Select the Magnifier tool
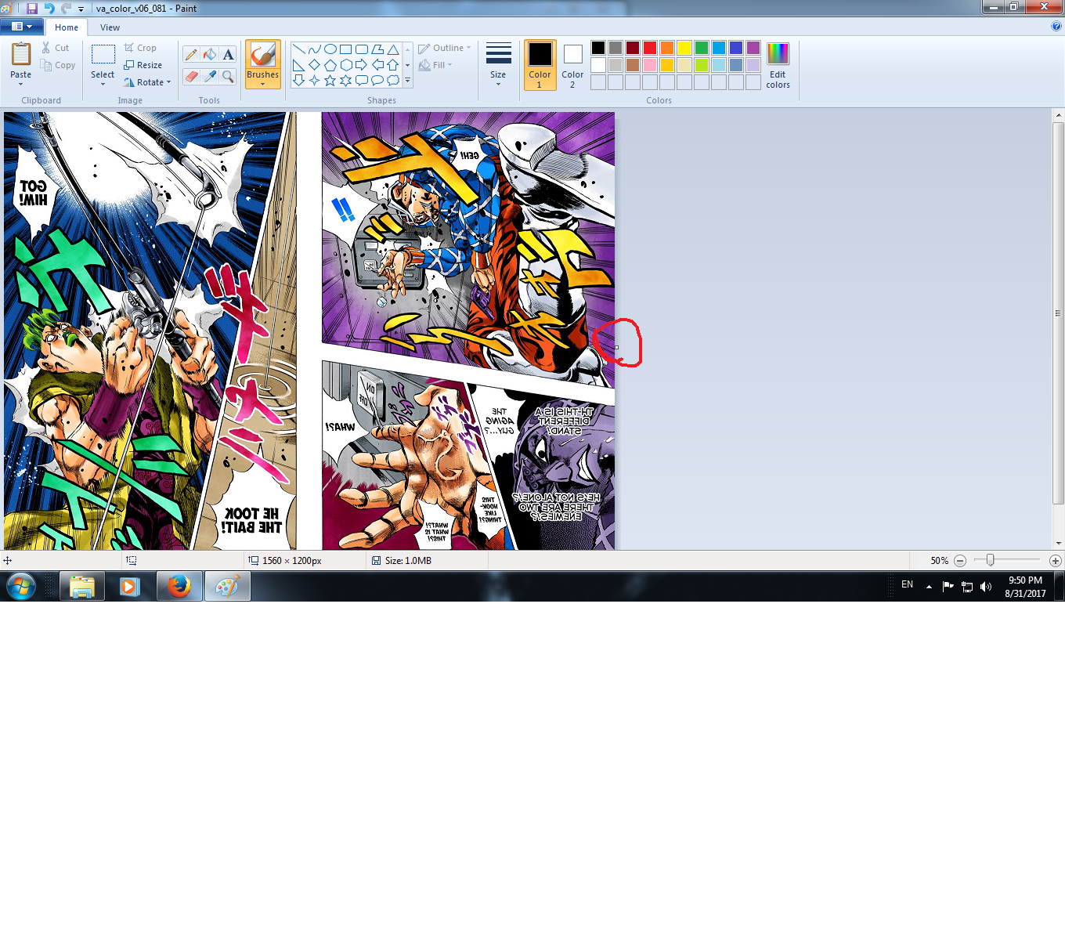 pyautogui.click(x=228, y=76)
